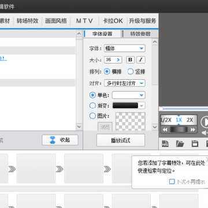Open the 对齐 alignment dropdown
The height and width of the screenshot is (208, 208).
tap(125, 83)
